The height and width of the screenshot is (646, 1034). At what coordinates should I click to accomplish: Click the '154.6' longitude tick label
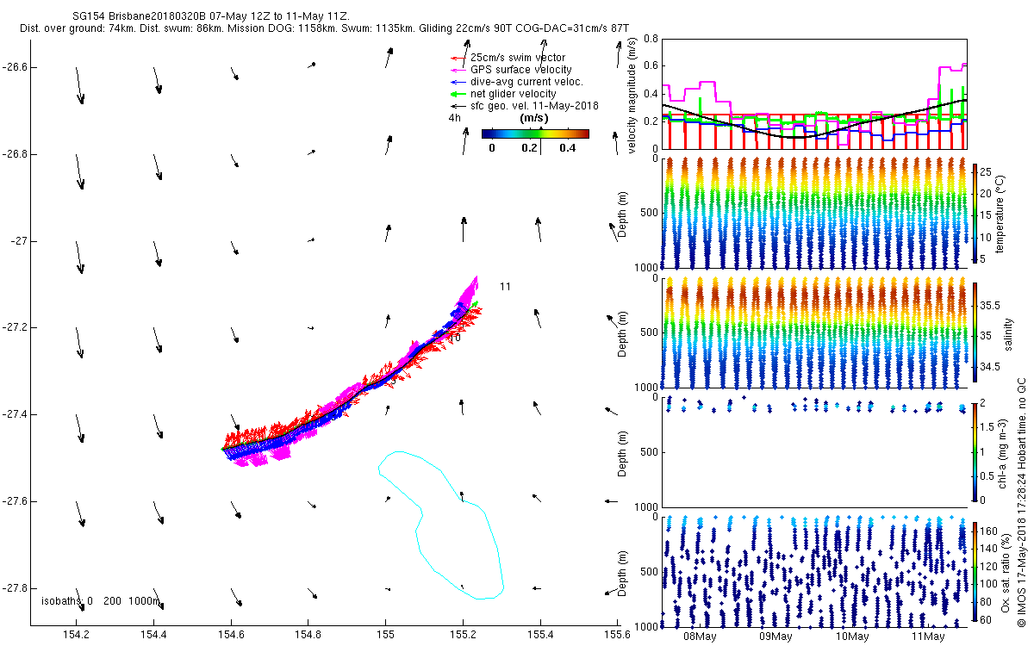coord(231,637)
